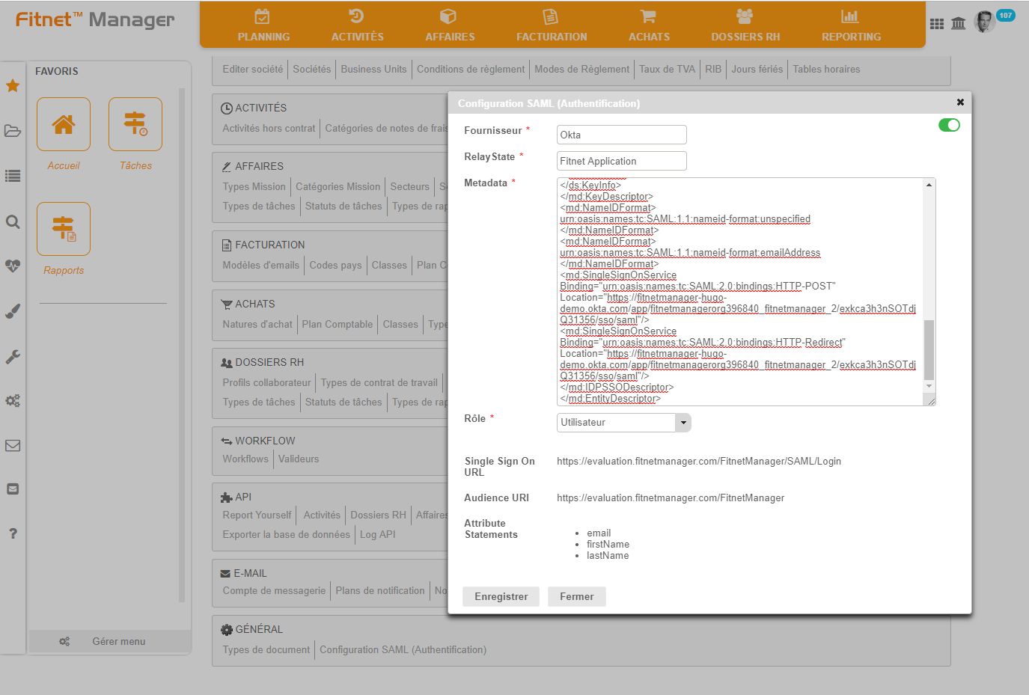Open the folder icon in left sidebar

pyautogui.click(x=13, y=131)
